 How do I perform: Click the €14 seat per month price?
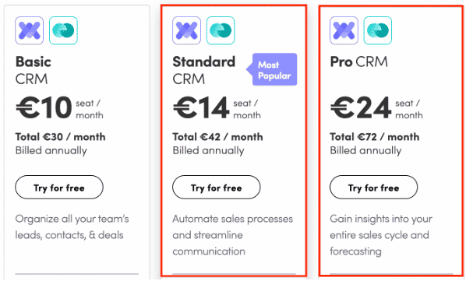click(x=217, y=107)
